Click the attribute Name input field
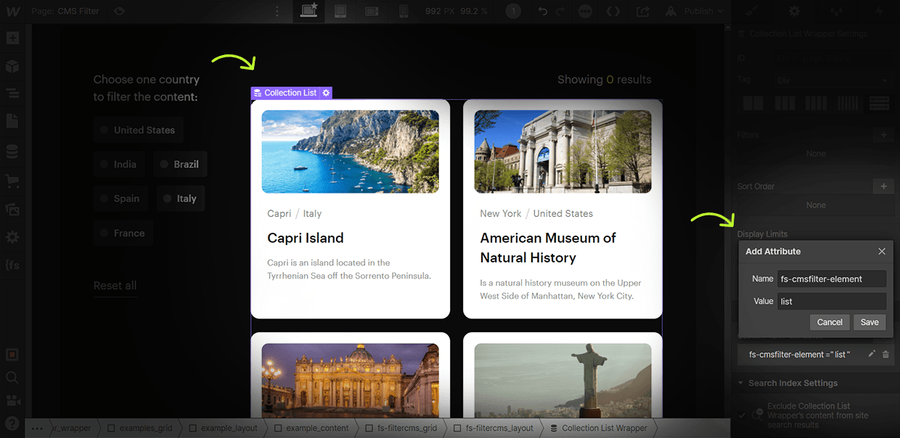Screen dimensions: 900x438 [x=832, y=278]
